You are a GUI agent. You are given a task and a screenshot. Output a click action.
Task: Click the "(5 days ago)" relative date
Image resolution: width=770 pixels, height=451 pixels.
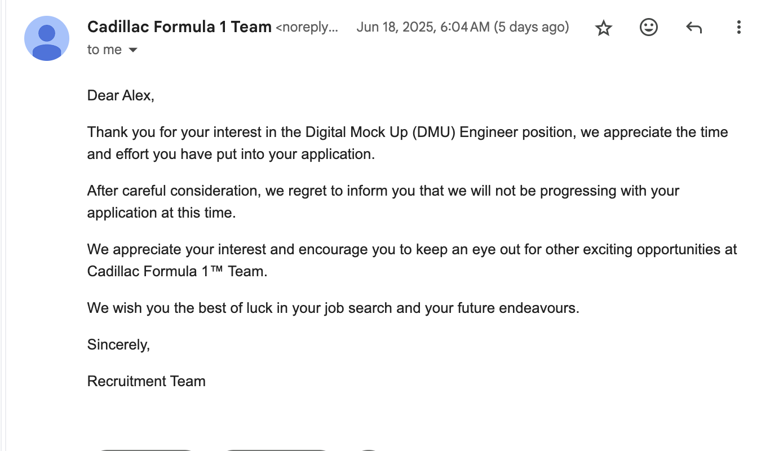coord(532,27)
